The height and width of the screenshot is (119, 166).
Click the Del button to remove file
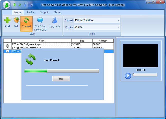point(16,23)
